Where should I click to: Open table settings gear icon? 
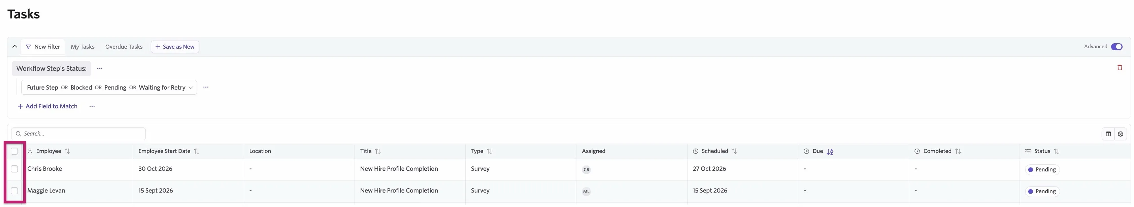pyautogui.click(x=1120, y=134)
